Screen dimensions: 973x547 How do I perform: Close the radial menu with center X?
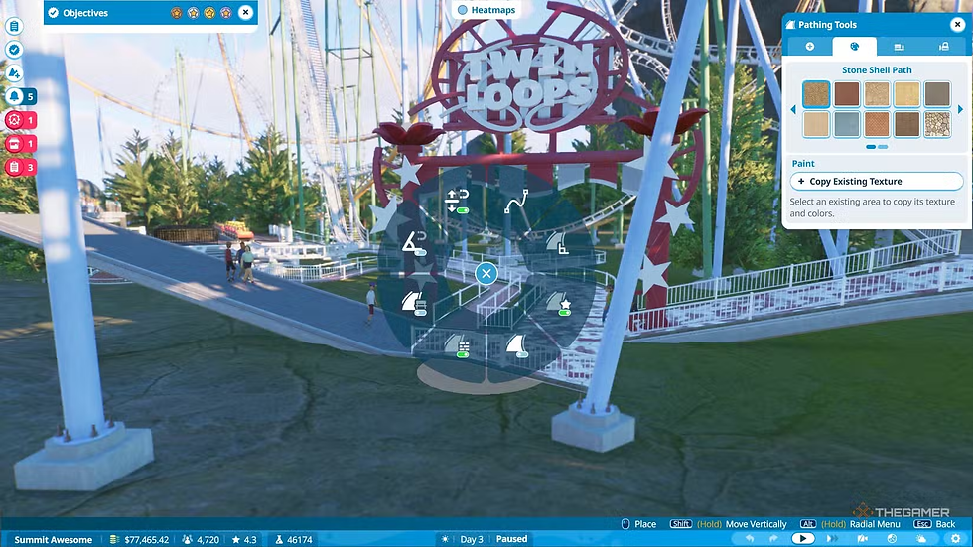coord(486,273)
